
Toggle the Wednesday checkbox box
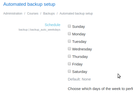[69, 49]
